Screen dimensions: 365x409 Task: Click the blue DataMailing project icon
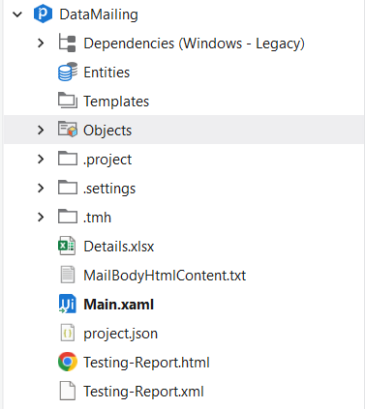[43, 15]
